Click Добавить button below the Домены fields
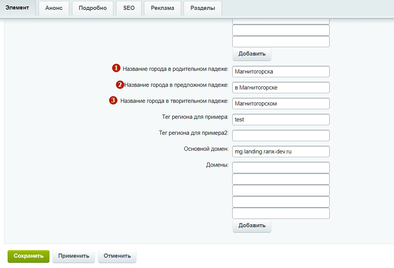This screenshot has height=268, width=394. click(252, 225)
